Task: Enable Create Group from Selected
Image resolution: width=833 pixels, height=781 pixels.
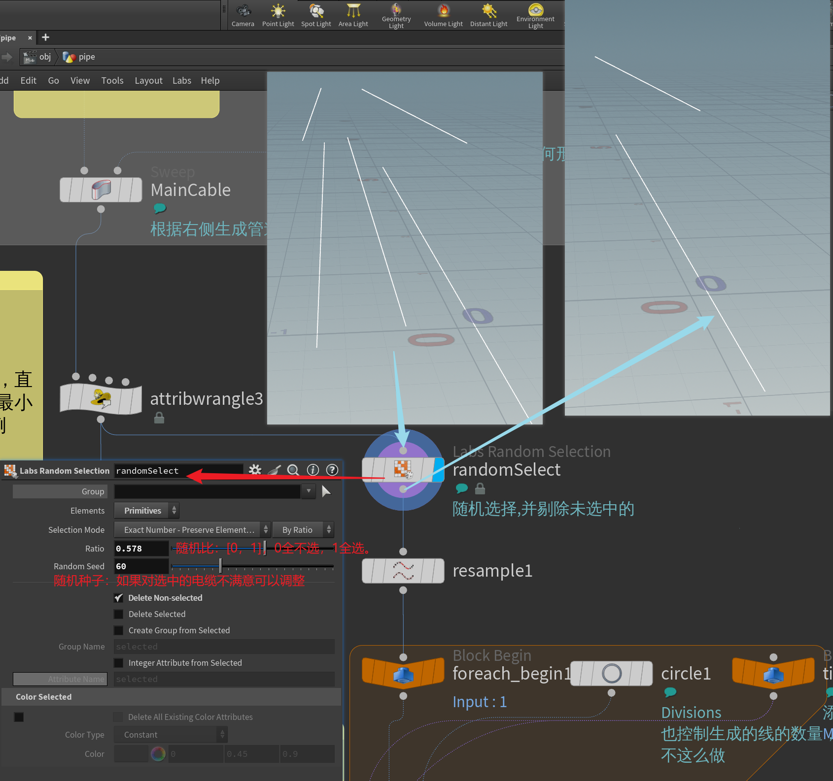Action: [119, 630]
